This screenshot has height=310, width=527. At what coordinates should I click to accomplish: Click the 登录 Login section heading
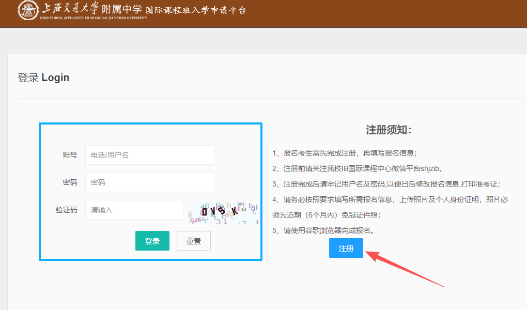pos(43,78)
